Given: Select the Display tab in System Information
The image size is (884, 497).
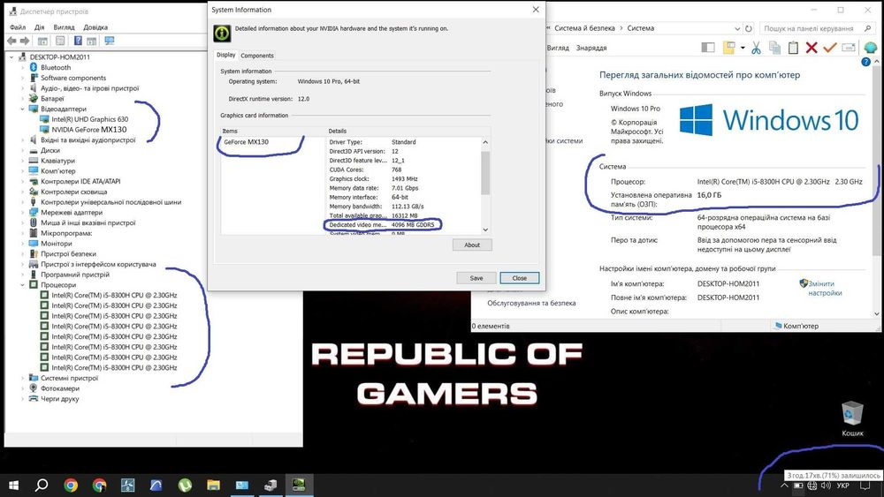Looking at the screenshot, I should tap(226, 55).
